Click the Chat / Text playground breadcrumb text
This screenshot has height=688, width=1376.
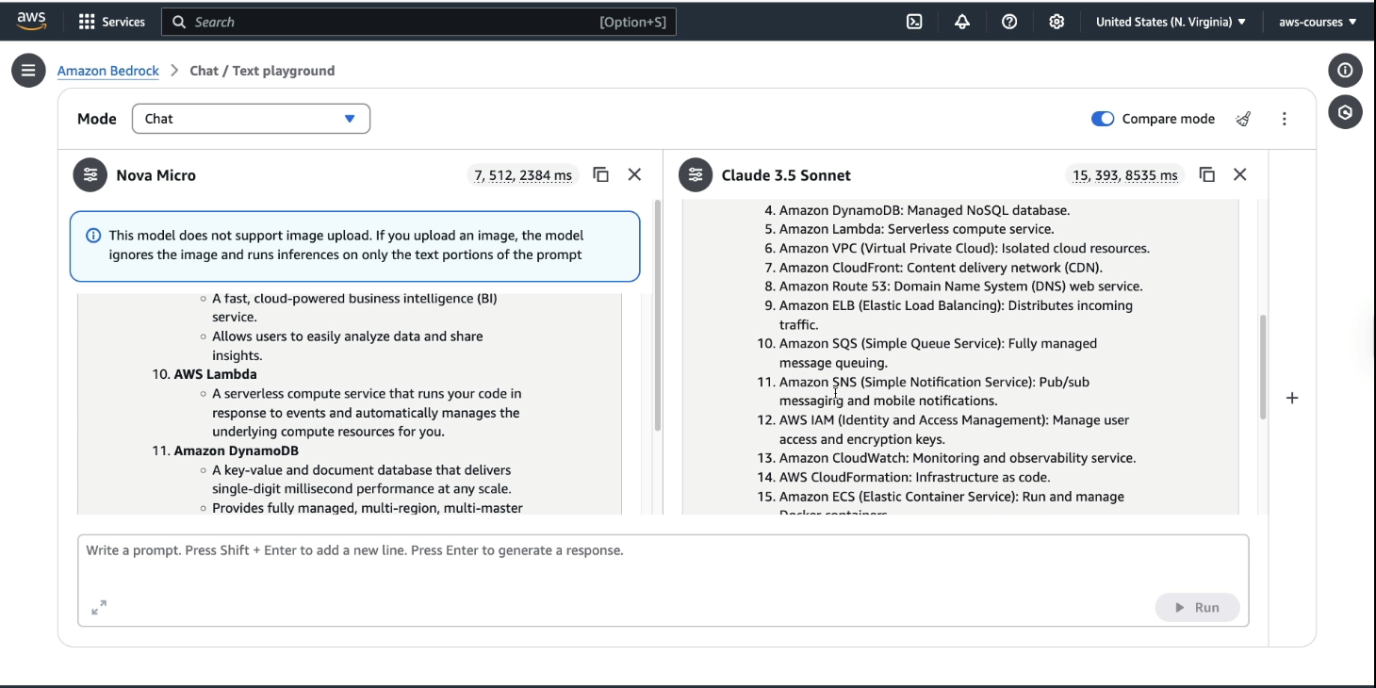(262, 71)
